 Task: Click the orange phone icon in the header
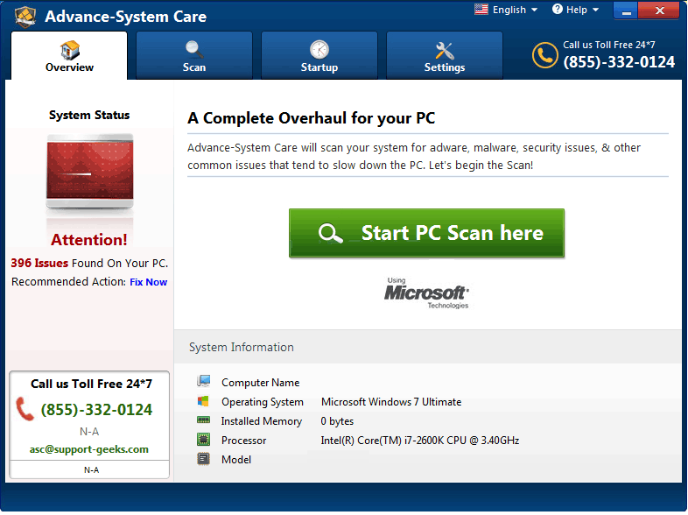tap(544, 55)
